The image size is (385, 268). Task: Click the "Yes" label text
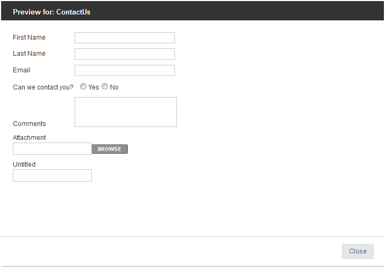tap(93, 87)
